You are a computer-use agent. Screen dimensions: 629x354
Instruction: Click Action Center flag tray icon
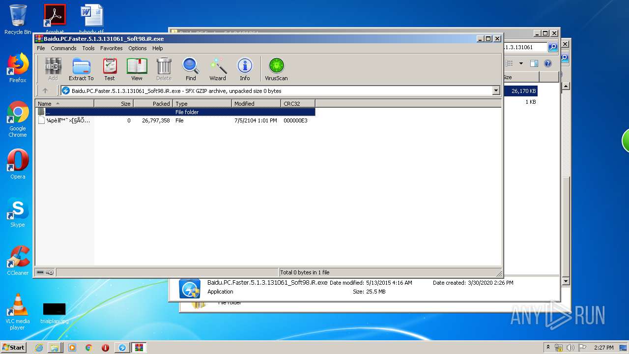(582, 348)
